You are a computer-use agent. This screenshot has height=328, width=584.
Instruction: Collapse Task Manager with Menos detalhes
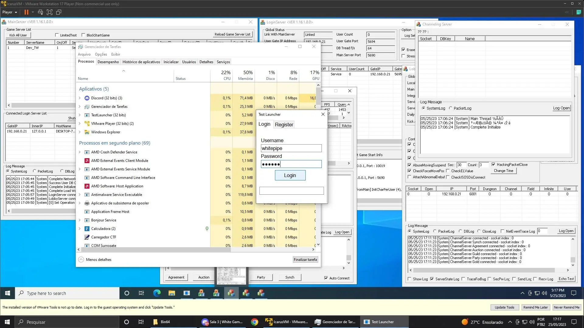(x=95, y=260)
